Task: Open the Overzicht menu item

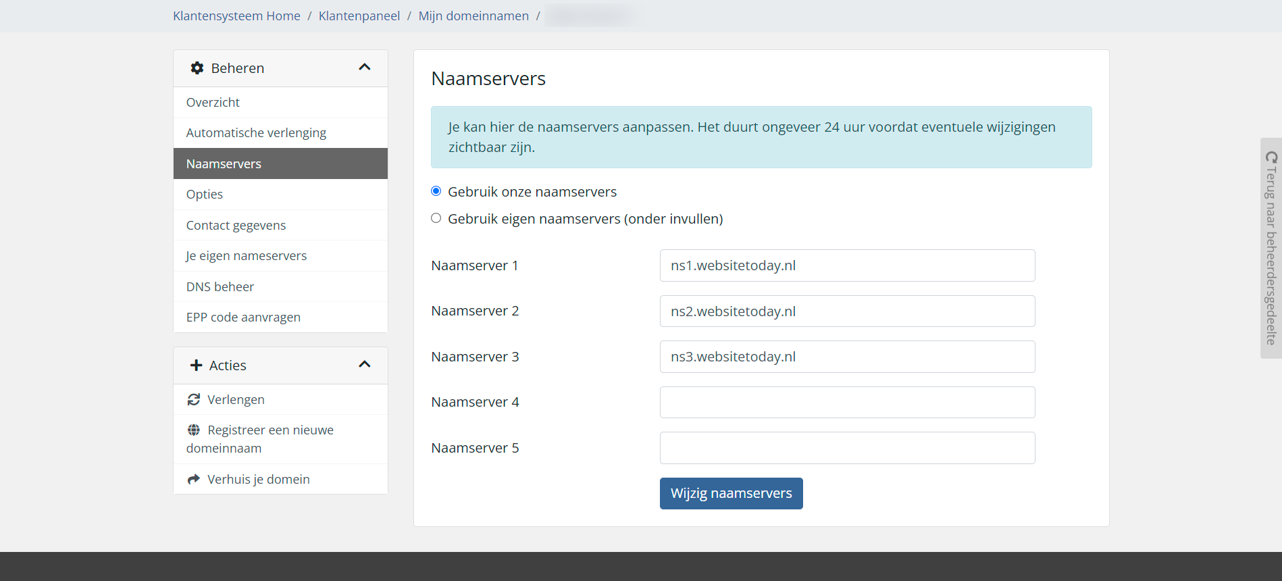Action: tap(213, 103)
